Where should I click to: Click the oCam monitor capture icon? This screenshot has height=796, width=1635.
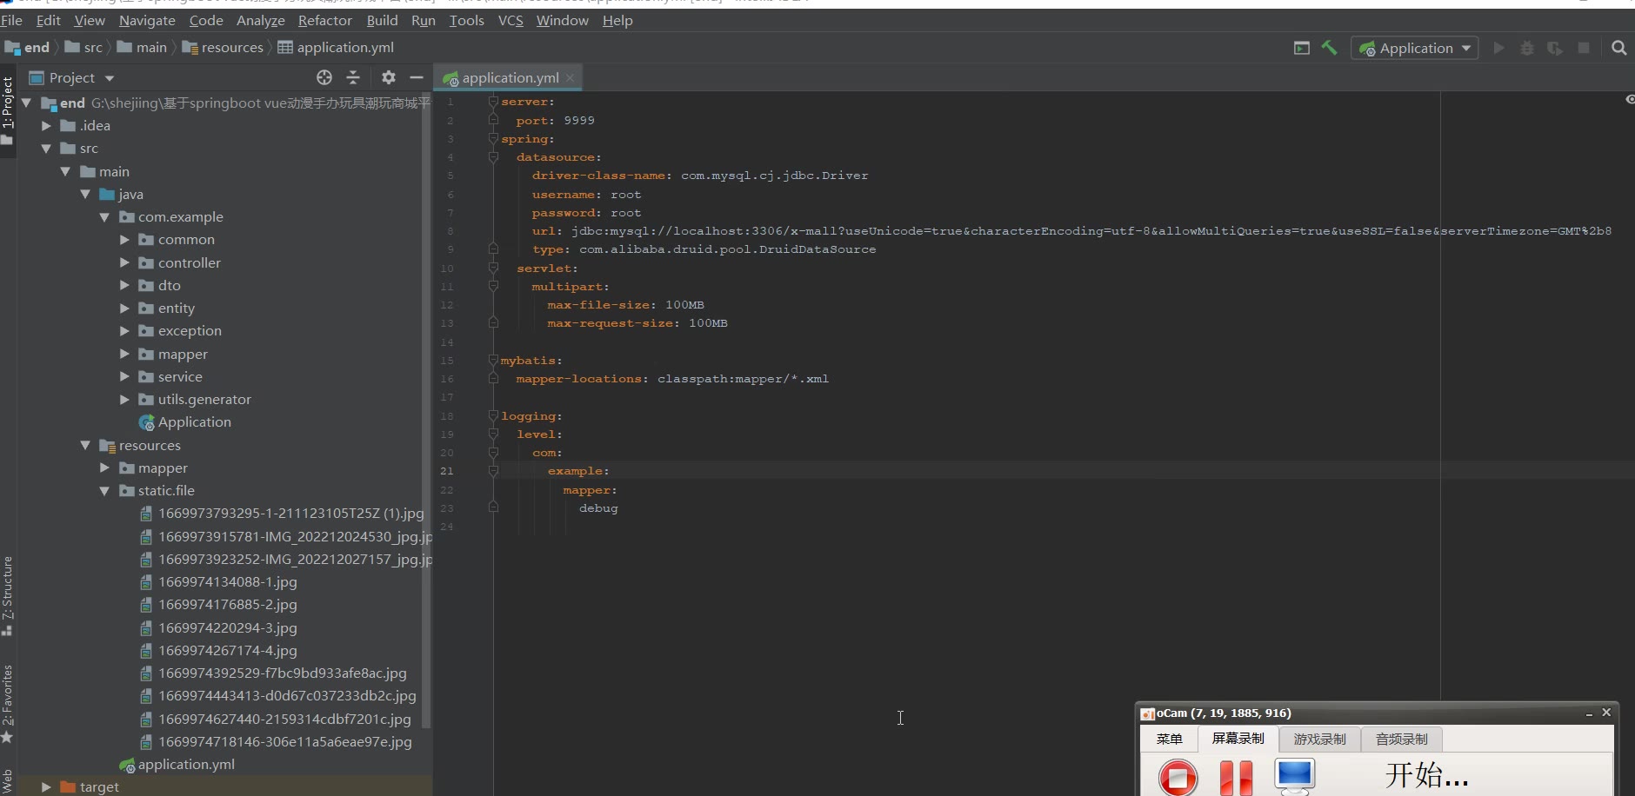(1295, 776)
